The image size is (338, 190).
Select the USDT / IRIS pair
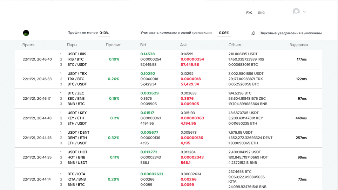(77, 54)
